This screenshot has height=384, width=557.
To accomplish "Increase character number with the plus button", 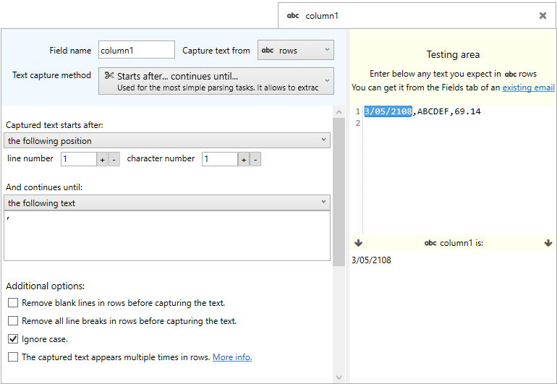I will pos(244,160).
